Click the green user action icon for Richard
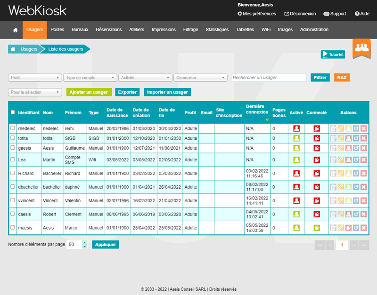Viewport: 377px width, 295px height. [x=348, y=173]
